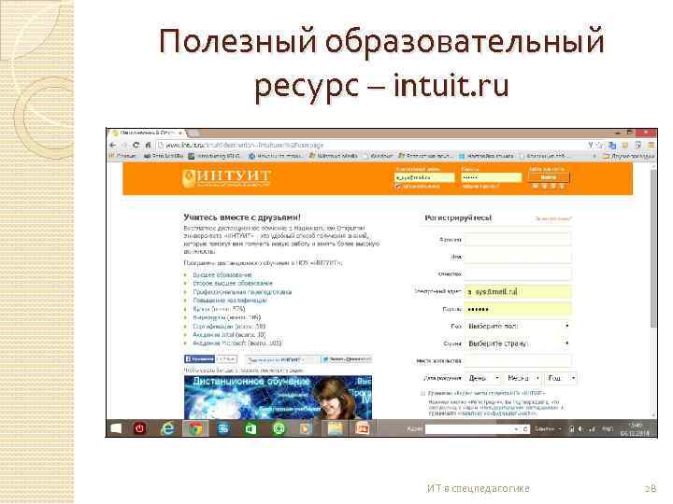Open the Chrome menu hamburger icon

[651, 146]
